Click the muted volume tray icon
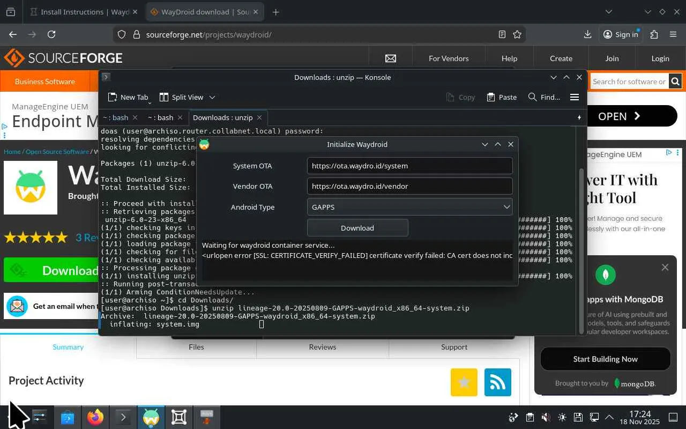686x429 pixels. coord(546,417)
